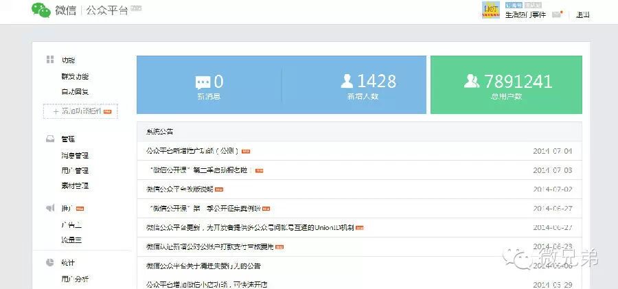Screen dimensions: 618x289
Task: Click the 总用户数 two-person icon
Action: click(x=472, y=81)
